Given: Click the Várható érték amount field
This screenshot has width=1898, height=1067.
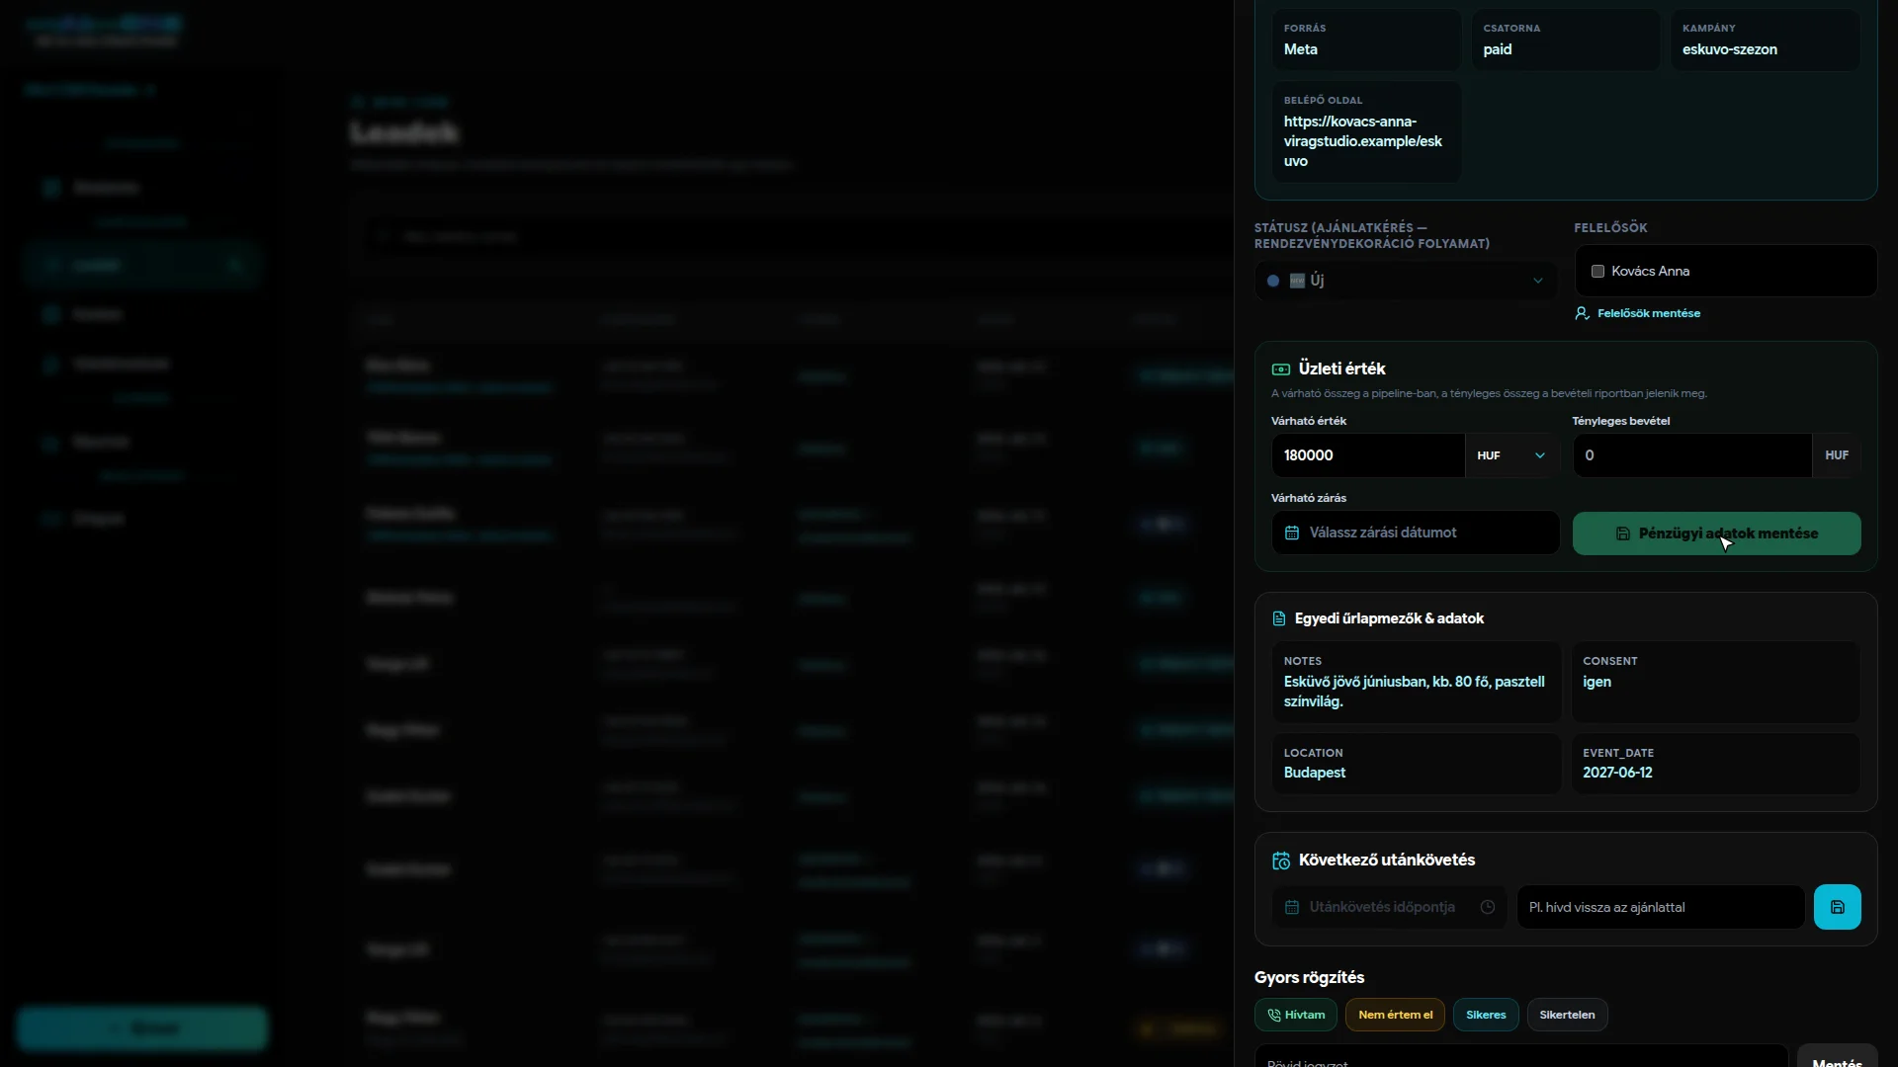Looking at the screenshot, I should [x=1368, y=455].
